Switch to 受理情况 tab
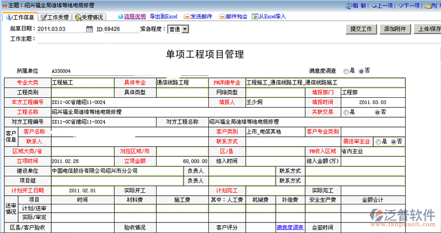 click(91, 17)
